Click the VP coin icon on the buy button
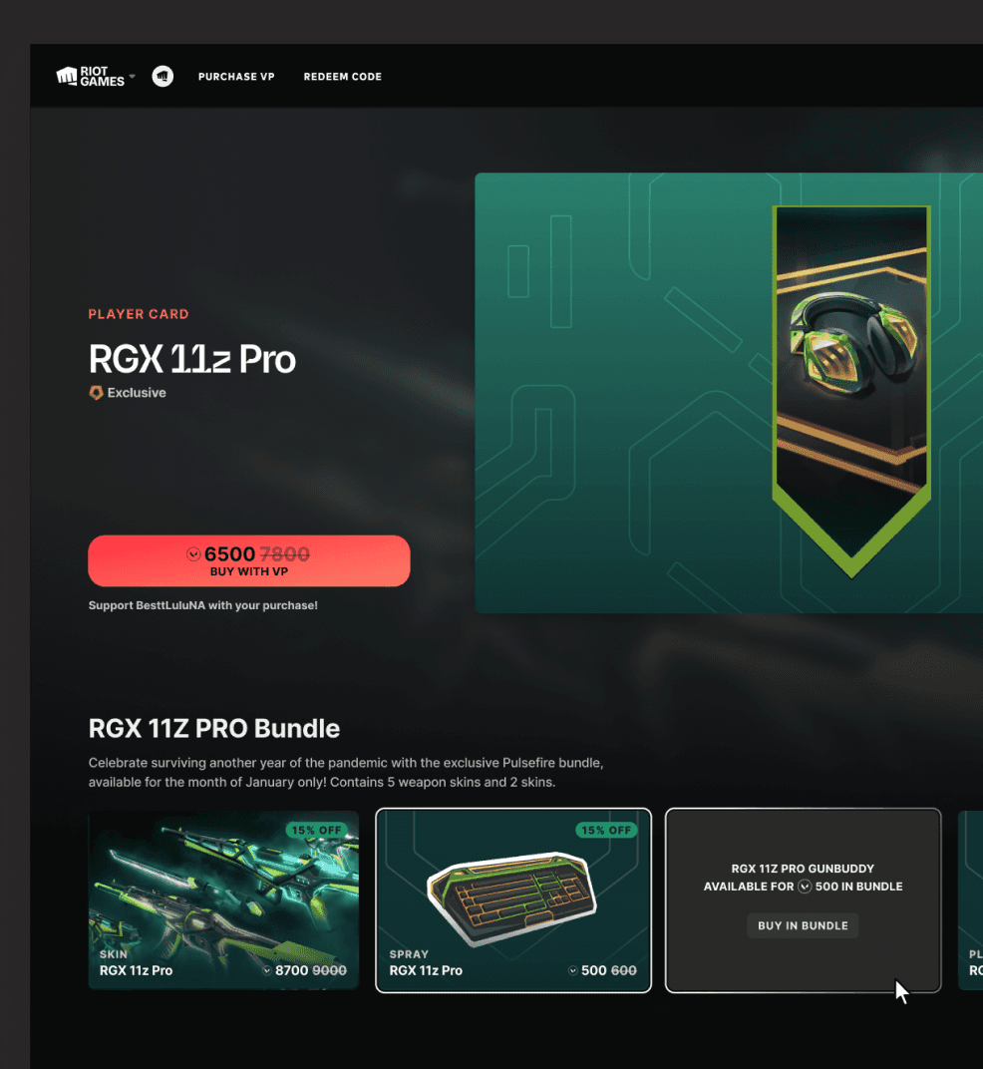Screen dimensions: 983x1069 click(x=193, y=554)
